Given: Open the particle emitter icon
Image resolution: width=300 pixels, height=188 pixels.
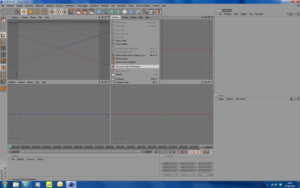Looking at the screenshot, I should (138, 12).
